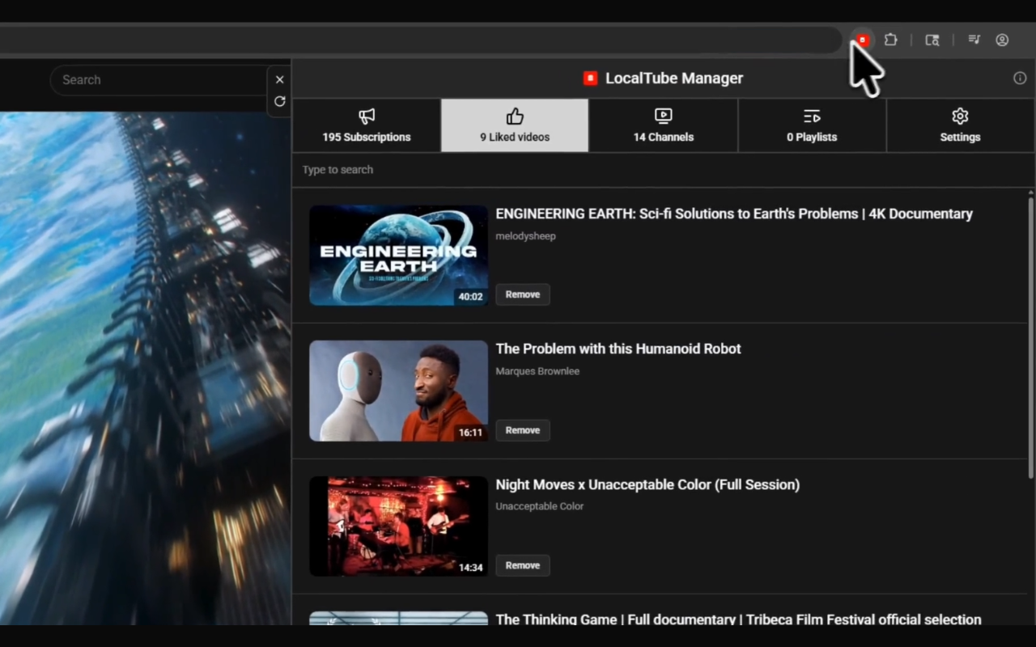
Task: Click the Marques Brownlee channel name
Action: [x=537, y=371]
